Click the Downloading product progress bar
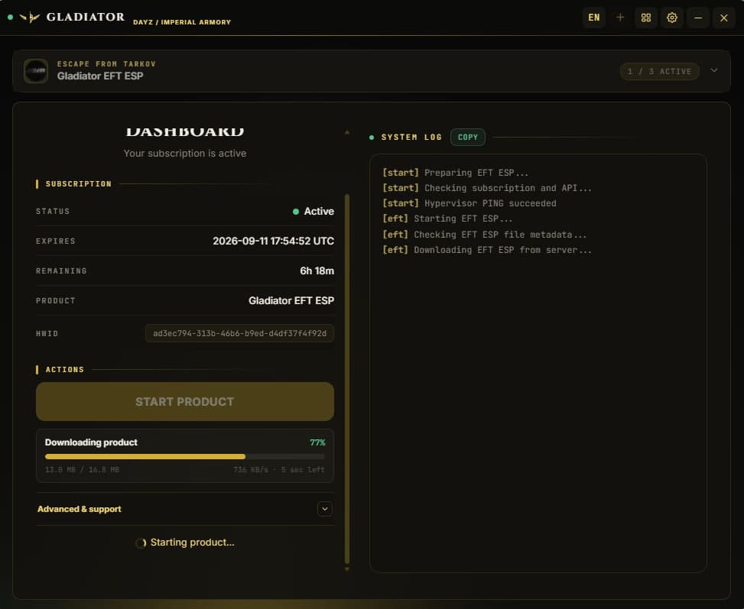The image size is (744, 609). coord(185,457)
